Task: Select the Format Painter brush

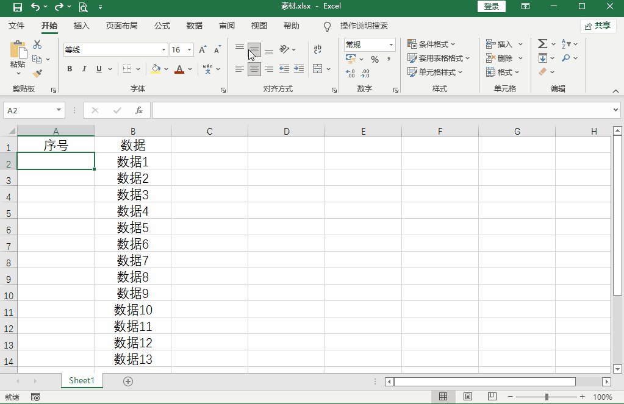Action: (37, 74)
